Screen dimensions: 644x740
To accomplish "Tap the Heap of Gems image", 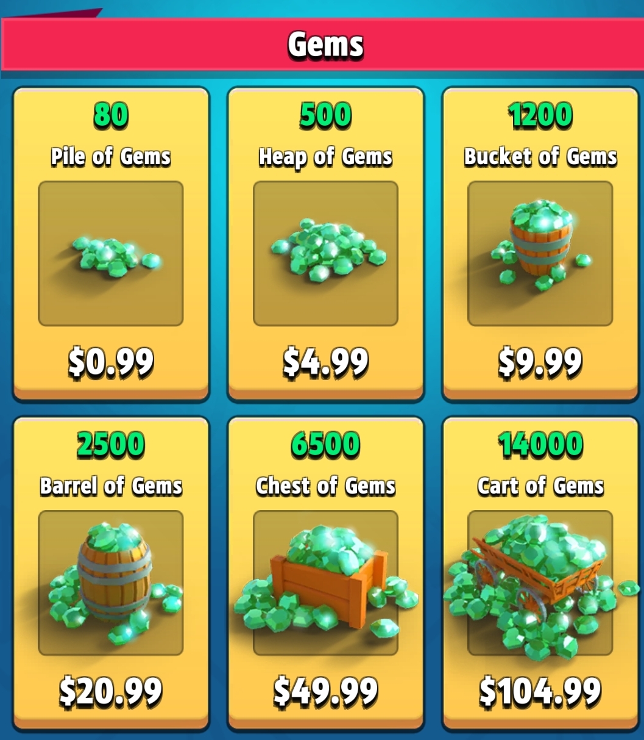I will tap(325, 254).
